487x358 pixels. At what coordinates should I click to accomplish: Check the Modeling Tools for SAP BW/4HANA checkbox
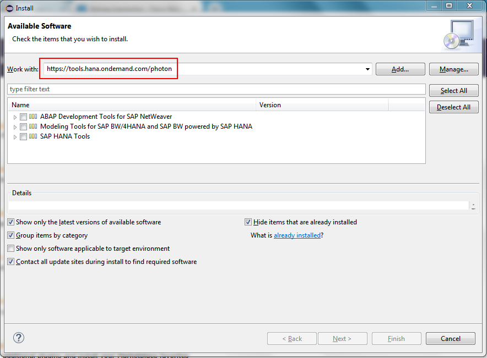coord(23,127)
